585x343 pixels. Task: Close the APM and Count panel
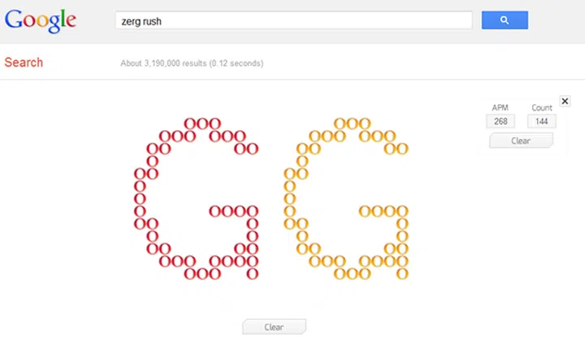pyautogui.click(x=565, y=101)
